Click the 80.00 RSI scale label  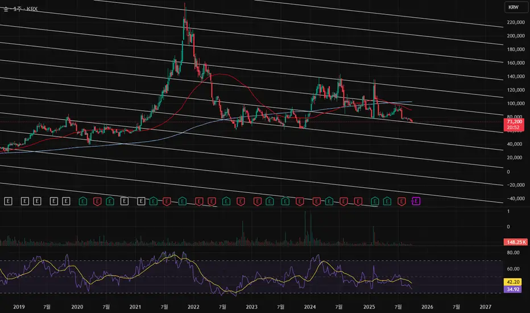pos(513,253)
